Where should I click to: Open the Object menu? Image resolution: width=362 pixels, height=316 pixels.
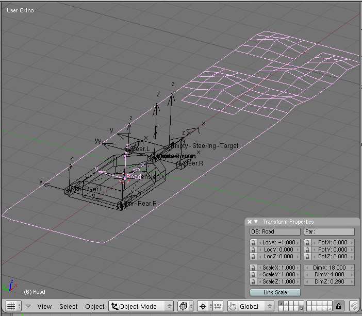coord(95,307)
